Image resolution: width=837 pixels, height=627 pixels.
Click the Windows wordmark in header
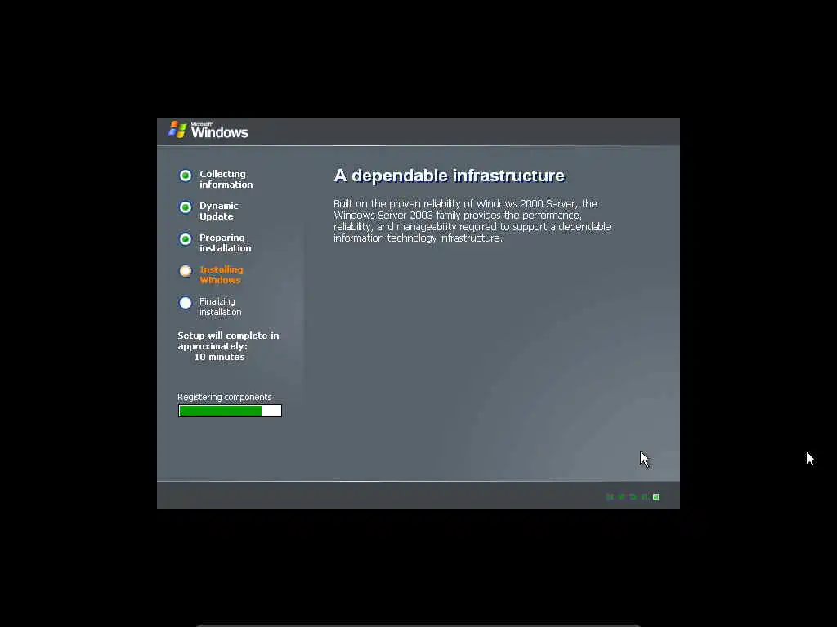219,131
